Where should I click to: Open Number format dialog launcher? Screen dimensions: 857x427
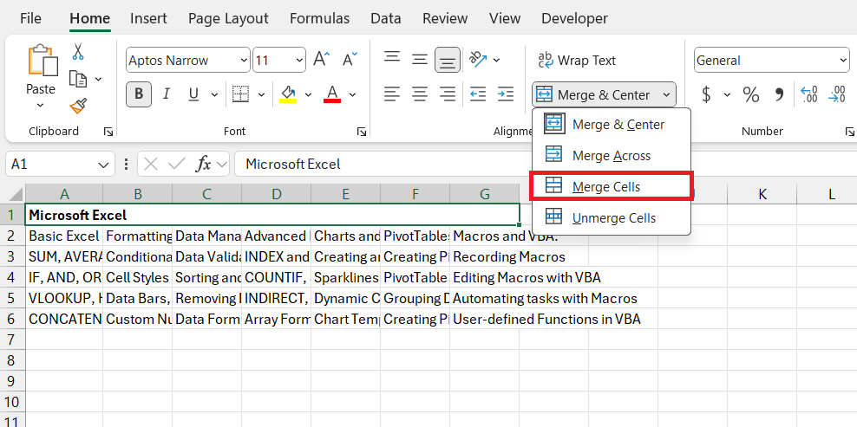(x=850, y=132)
